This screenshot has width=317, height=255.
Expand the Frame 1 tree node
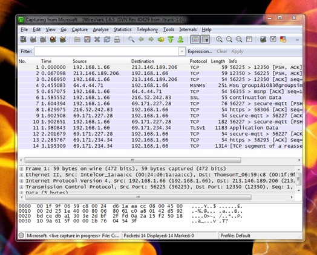point(21,169)
